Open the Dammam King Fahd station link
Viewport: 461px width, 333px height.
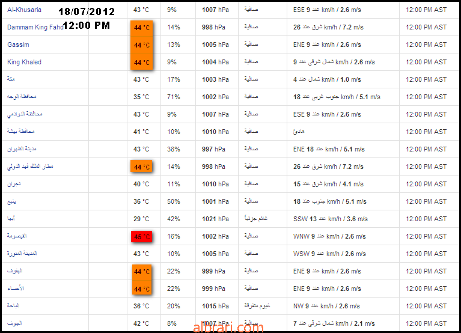click(35, 27)
